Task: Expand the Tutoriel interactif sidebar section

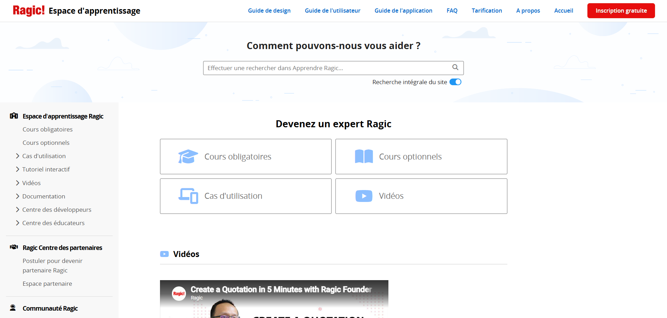Action: coord(18,169)
